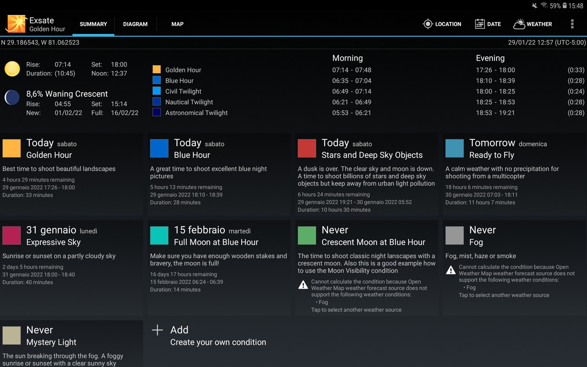Click the moon Full 16/02/22 date

point(125,113)
